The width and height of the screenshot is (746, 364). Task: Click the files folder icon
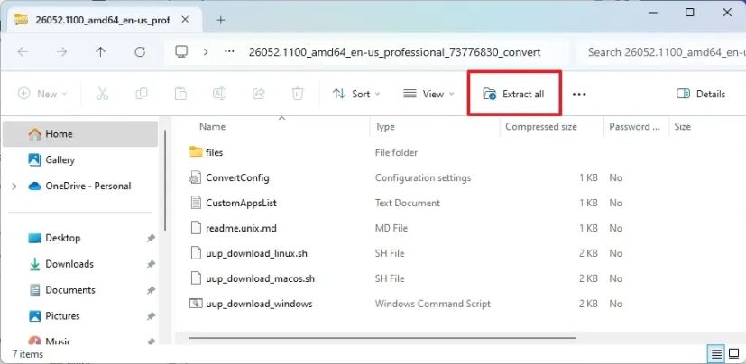[196, 152]
